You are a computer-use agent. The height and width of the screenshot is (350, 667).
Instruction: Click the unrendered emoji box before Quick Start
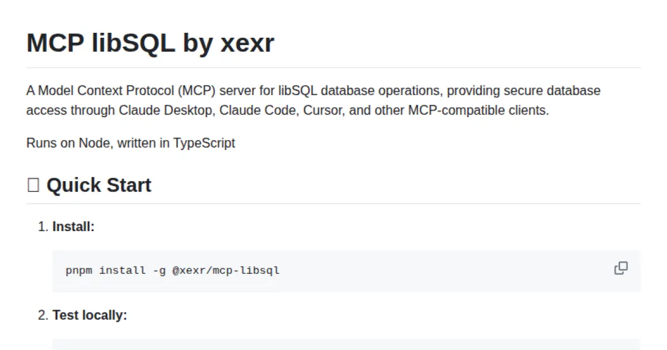[x=33, y=183]
